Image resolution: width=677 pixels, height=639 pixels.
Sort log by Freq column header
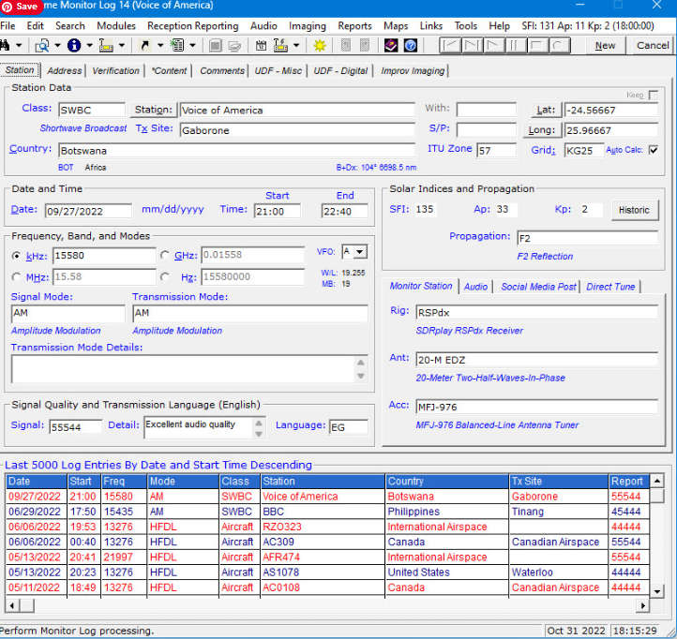[x=124, y=481]
